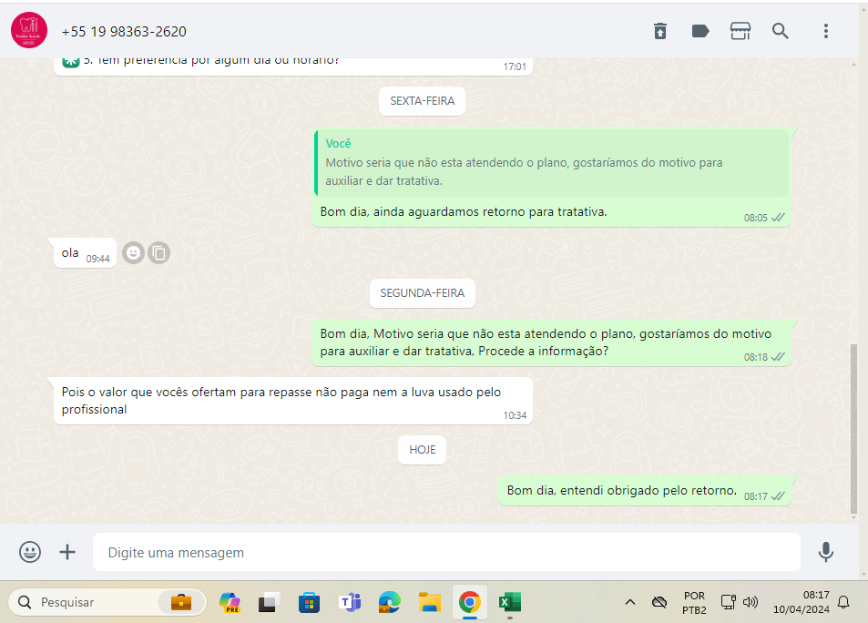
Task: Click the contact number +55 19 98363-2620
Action: tap(124, 32)
